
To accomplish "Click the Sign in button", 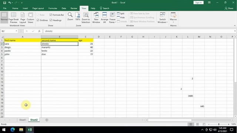I will (198, 3).
